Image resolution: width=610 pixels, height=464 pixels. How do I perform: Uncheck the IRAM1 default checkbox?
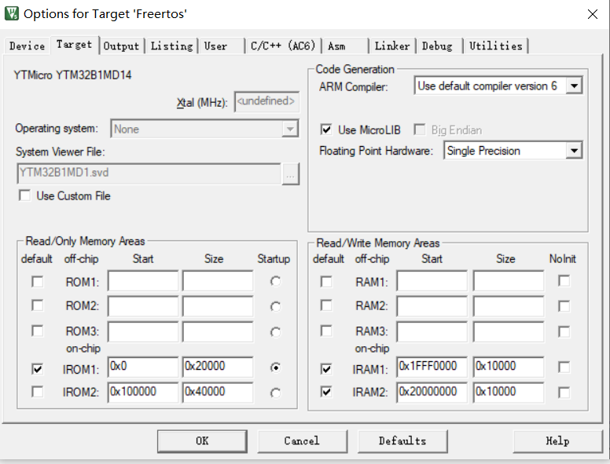click(326, 368)
